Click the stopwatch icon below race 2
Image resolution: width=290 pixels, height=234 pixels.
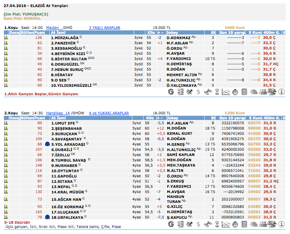tap(235, 224)
